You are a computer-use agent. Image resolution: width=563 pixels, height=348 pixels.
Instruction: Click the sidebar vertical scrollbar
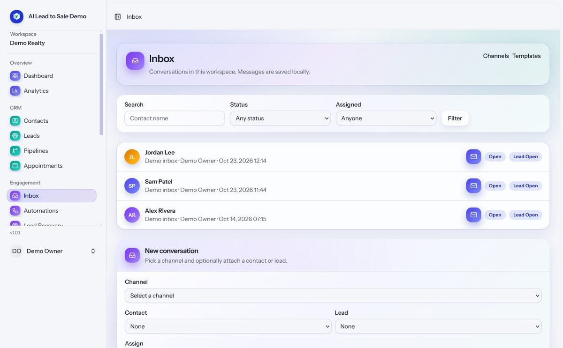click(x=101, y=84)
